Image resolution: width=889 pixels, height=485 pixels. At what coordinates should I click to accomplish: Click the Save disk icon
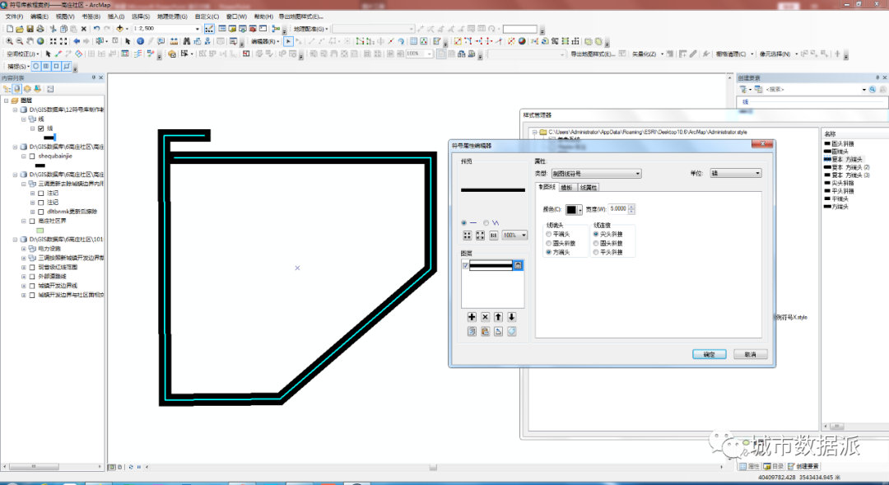pyautogui.click(x=30, y=28)
